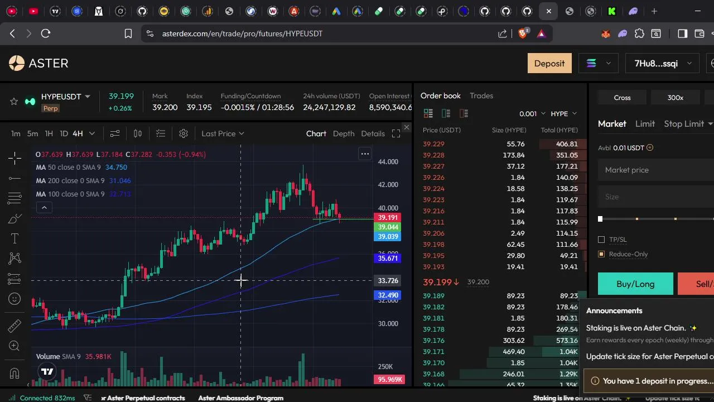
Task: Click the Cross margin mode button
Action: (622, 97)
